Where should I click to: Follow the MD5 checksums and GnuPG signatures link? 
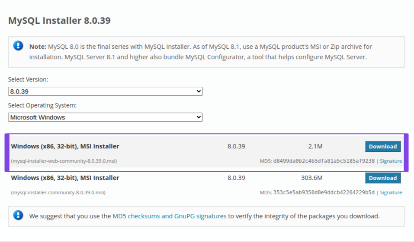pyautogui.click(x=169, y=216)
